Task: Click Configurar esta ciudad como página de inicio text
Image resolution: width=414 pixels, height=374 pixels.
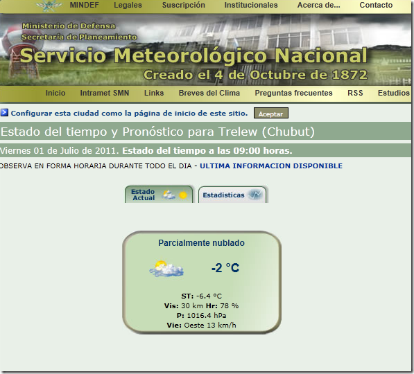Action: 130,114
